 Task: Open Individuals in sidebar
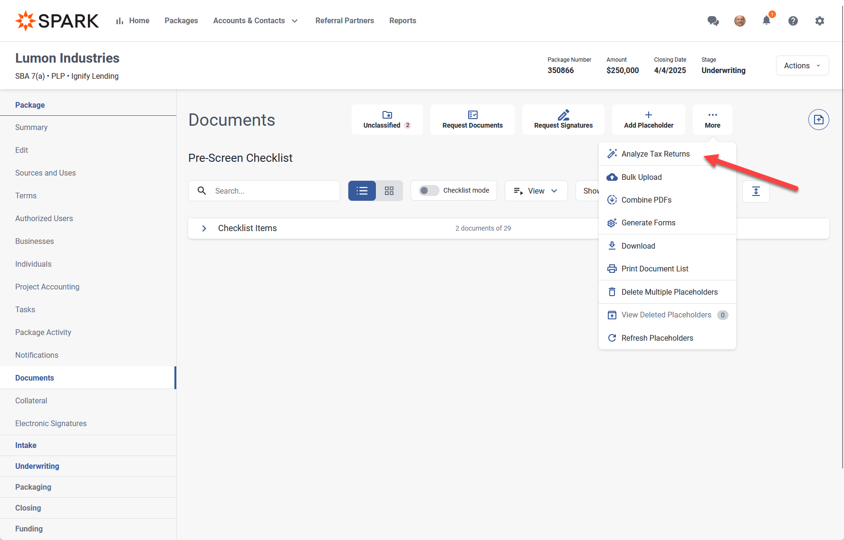coord(88,264)
